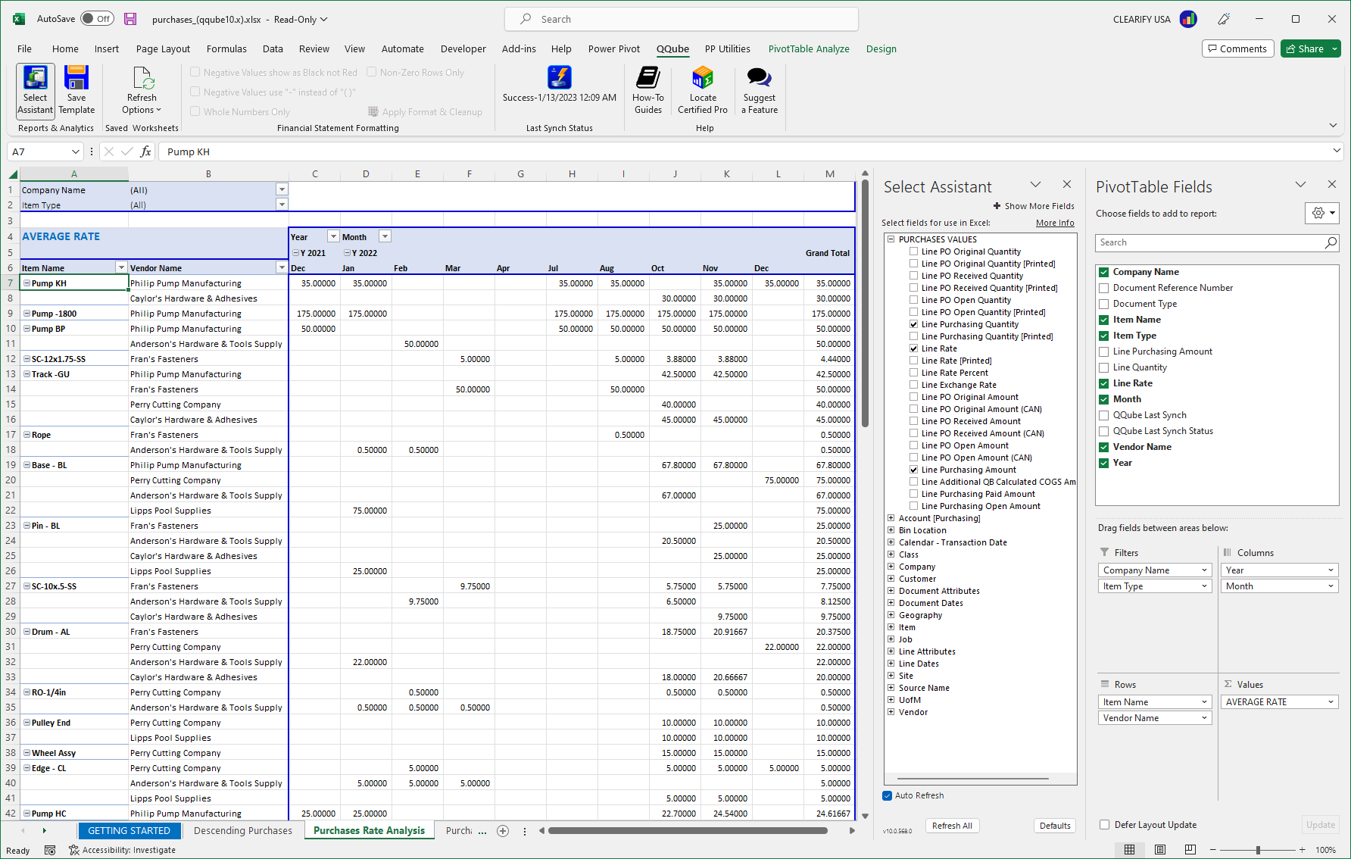Image resolution: width=1351 pixels, height=859 pixels.
Task: Open Refresh Options in the QQube ribbon
Action: coord(141,89)
